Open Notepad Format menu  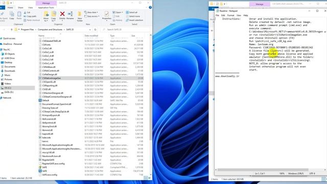click(x=230, y=15)
